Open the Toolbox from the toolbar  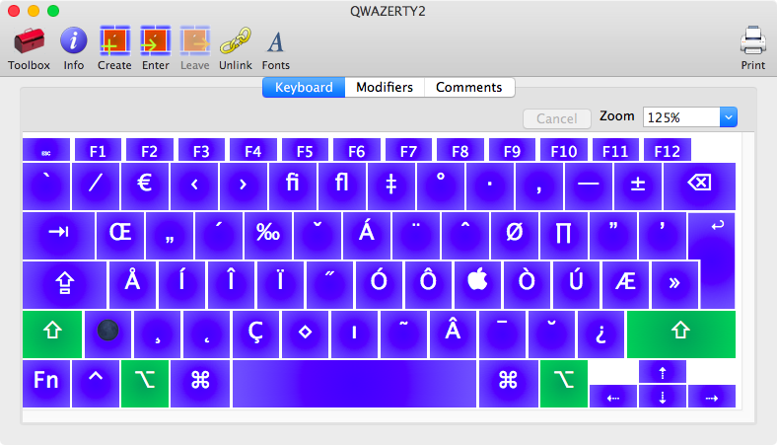click(29, 42)
